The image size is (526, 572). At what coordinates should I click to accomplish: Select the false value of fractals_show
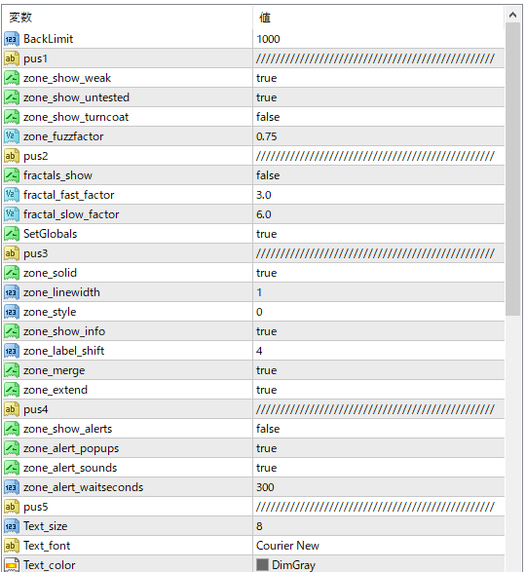coord(268,175)
